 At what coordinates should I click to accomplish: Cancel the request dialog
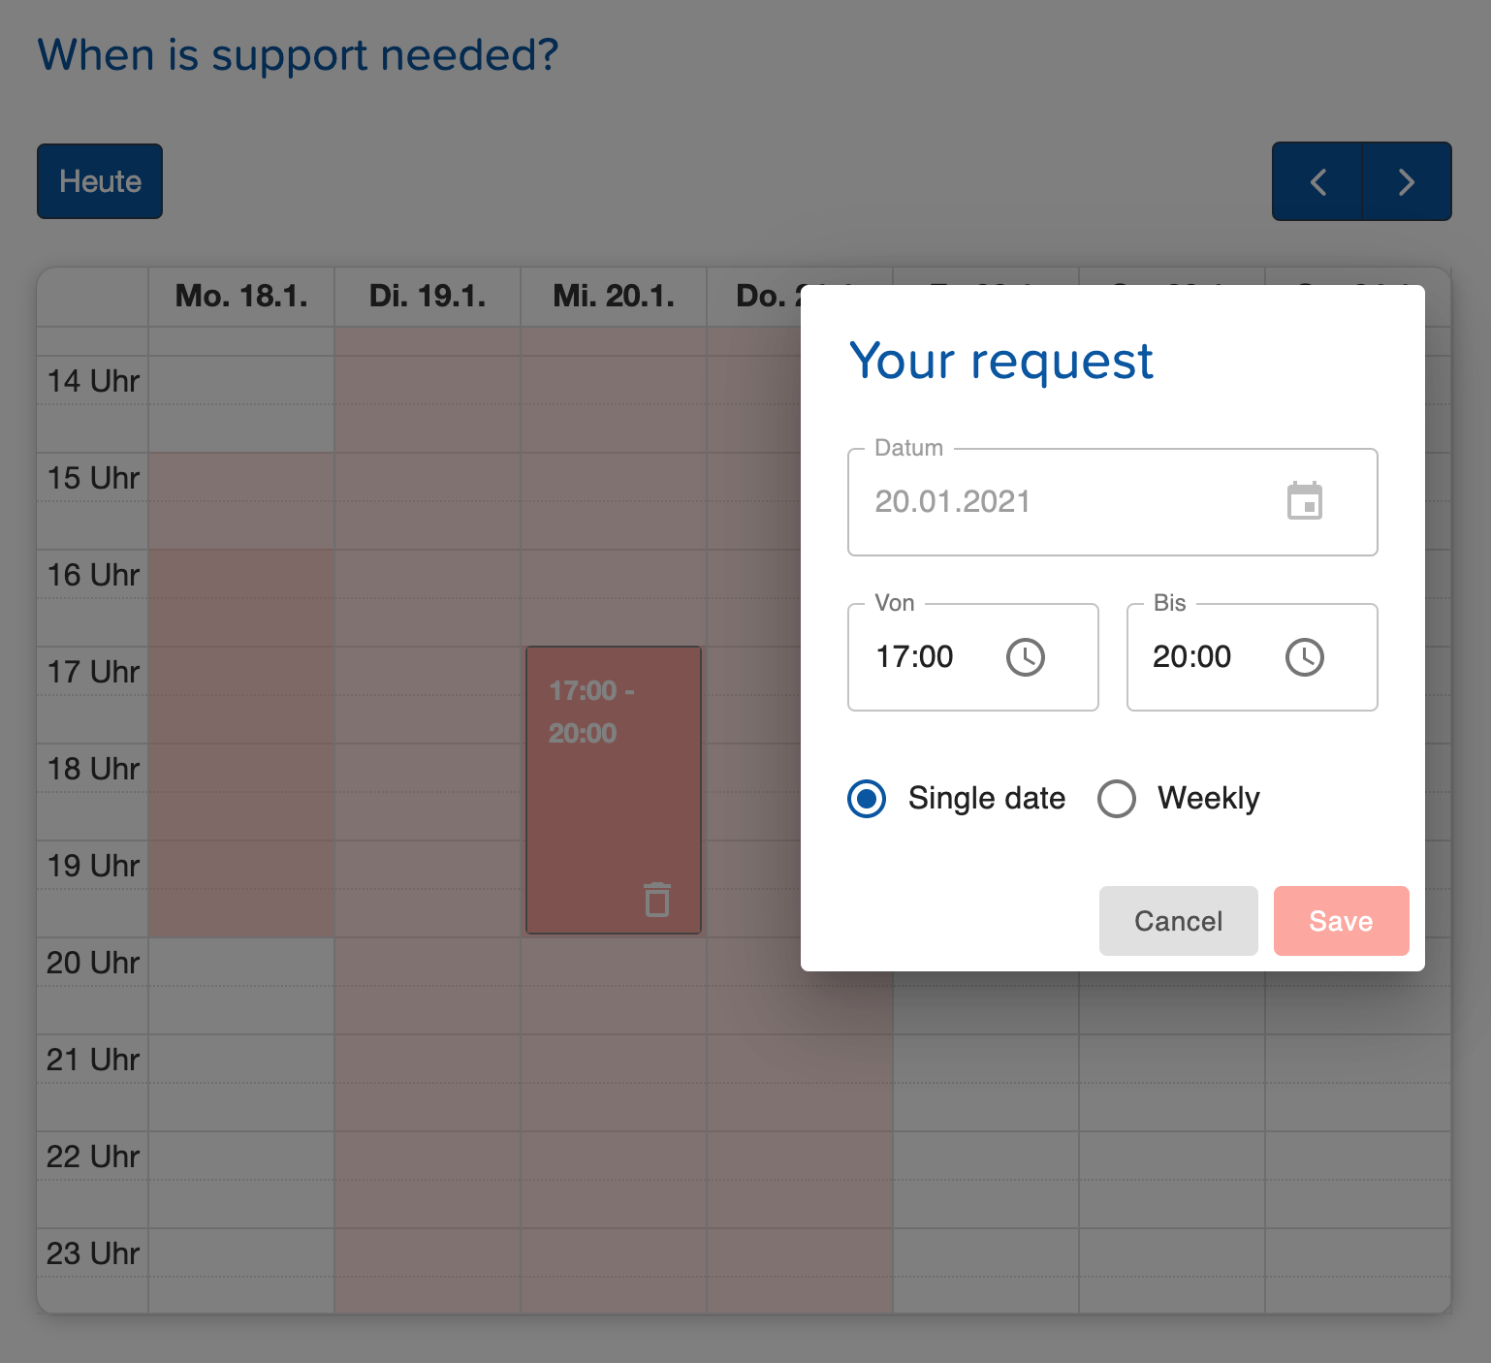(x=1178, y=921)
